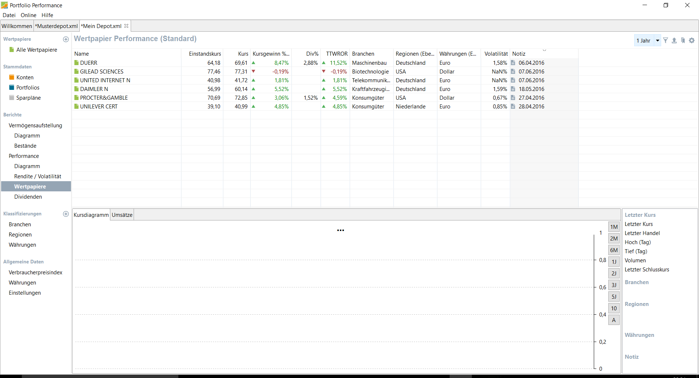Close the Mein Depot.xml tab
Screen dimensions: 699x378
coord(126,26)
